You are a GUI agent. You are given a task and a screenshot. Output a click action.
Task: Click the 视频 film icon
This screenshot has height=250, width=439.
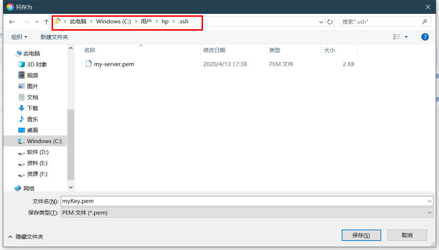click(22, 75)
